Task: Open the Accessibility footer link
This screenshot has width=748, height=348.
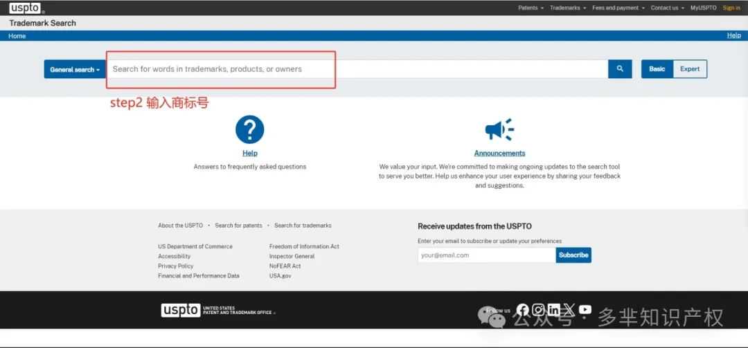Action: pos(174,257)
